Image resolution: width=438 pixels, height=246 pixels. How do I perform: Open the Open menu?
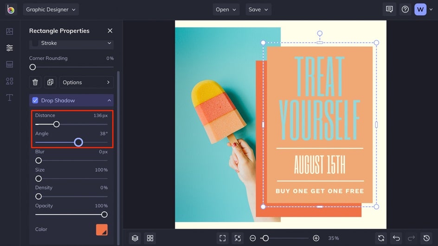tap(226, 9)
